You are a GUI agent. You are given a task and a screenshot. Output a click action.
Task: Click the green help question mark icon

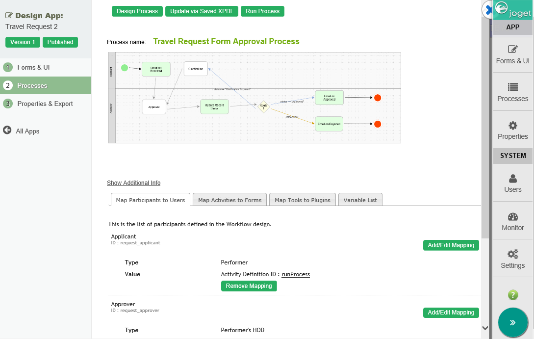512,295
